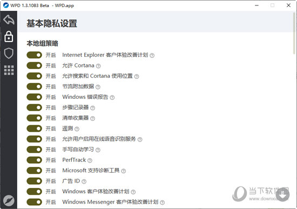The width and height of the screenshot is (297, 209).
Task: Toggle the PerfTrack switch
Action: point(34,160)
